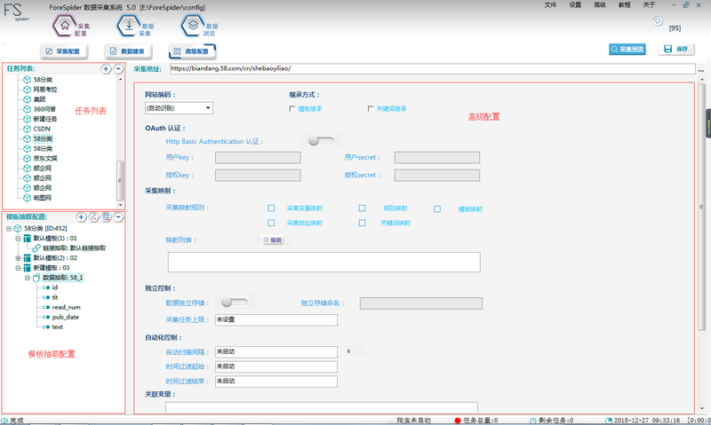Open the 数据采集 download hexagon icon
The image size is (711, 425).
click(x=129, y=26)
